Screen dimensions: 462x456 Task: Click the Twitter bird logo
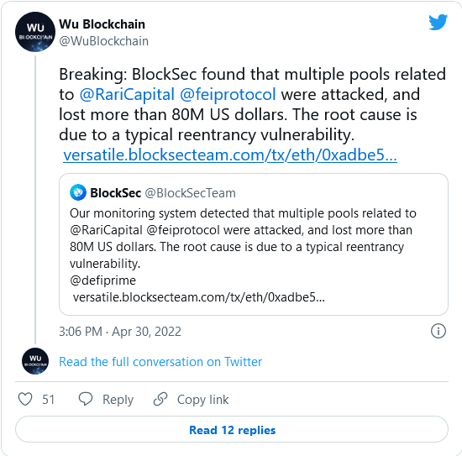point(438,22)
